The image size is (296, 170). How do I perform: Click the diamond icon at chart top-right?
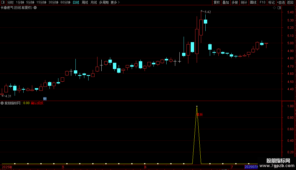(x=275, y=8)
